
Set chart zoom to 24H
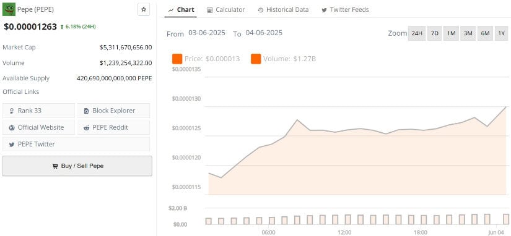pyautogui.click(x=417, y=33)
